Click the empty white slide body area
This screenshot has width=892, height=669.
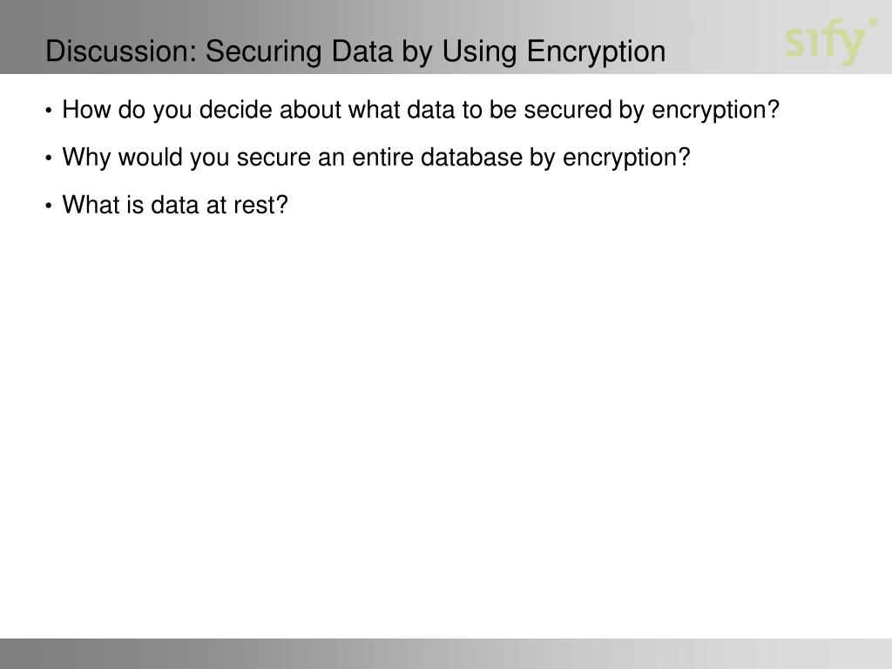click(x=446, y=418)
